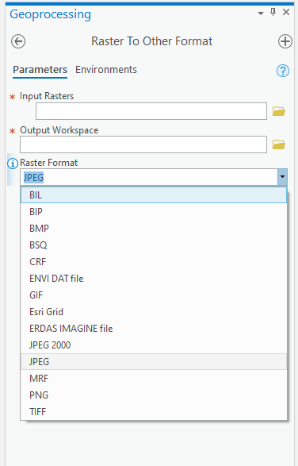The image size is (298, 466).
Task: Select PNG format option
Action: click(x=154, y=395)
